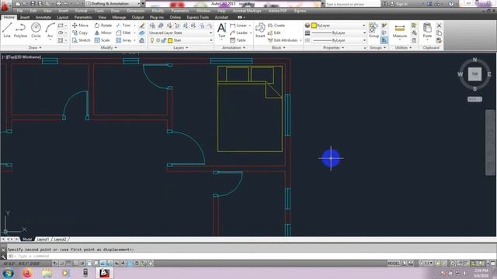Image resolution: width=497 pixels, height=279 pixels.
Task: Select the Line tool
Action: 7,30
